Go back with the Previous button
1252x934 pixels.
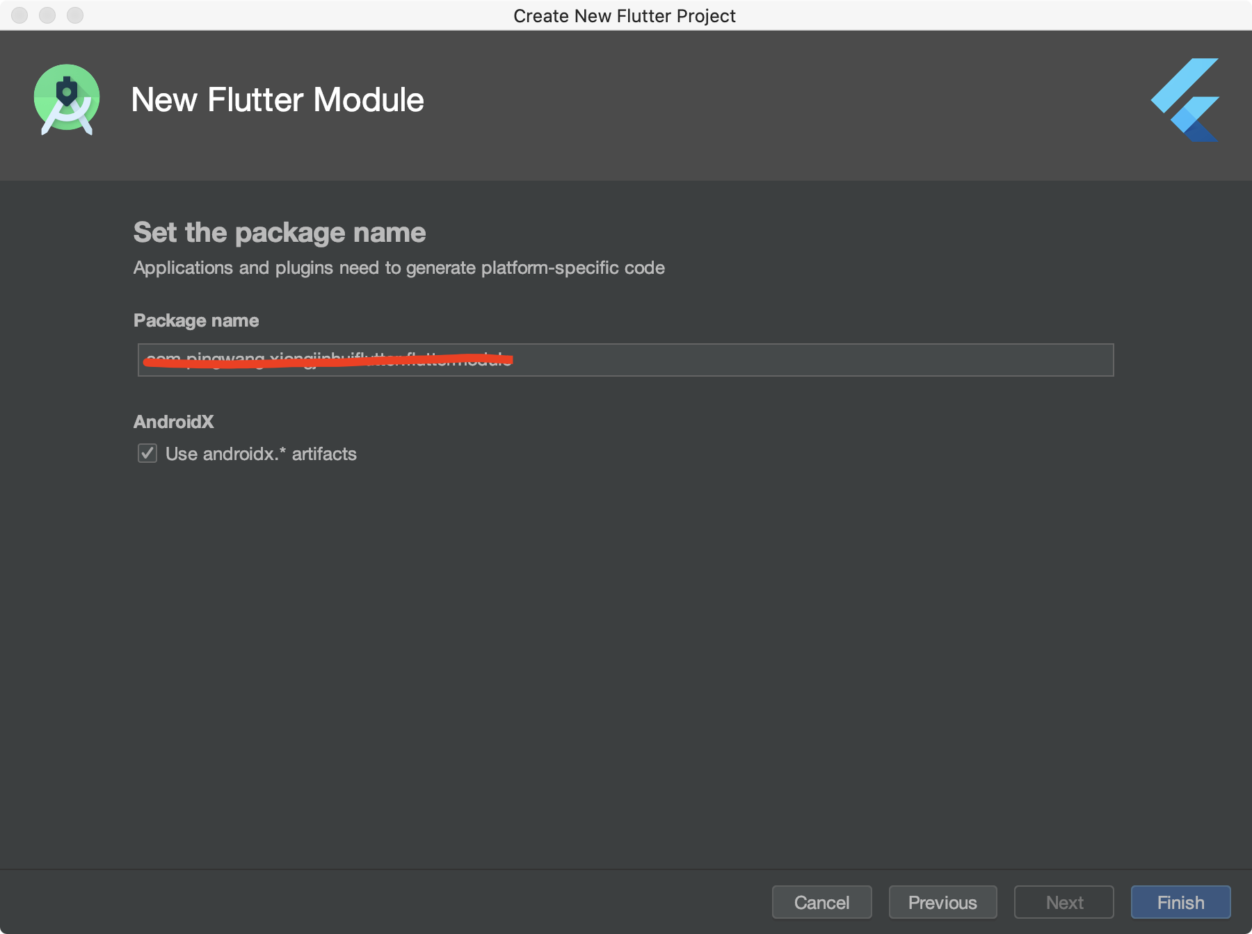(x=942, y=902)
